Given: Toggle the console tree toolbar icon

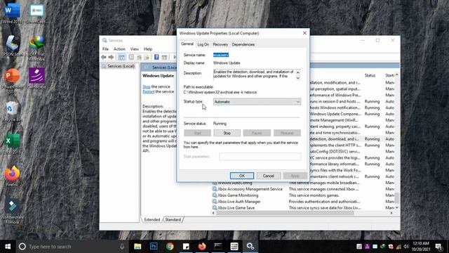Looking at the screenshot, I should pyautogui.click(x=121, y=58).
